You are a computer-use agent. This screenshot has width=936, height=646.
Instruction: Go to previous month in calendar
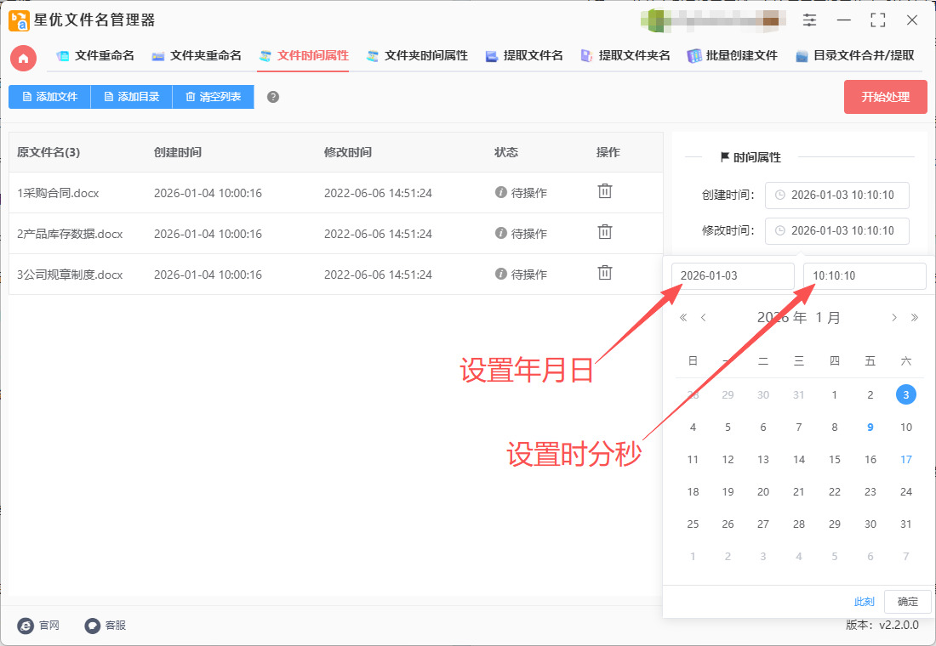point(704,318)
